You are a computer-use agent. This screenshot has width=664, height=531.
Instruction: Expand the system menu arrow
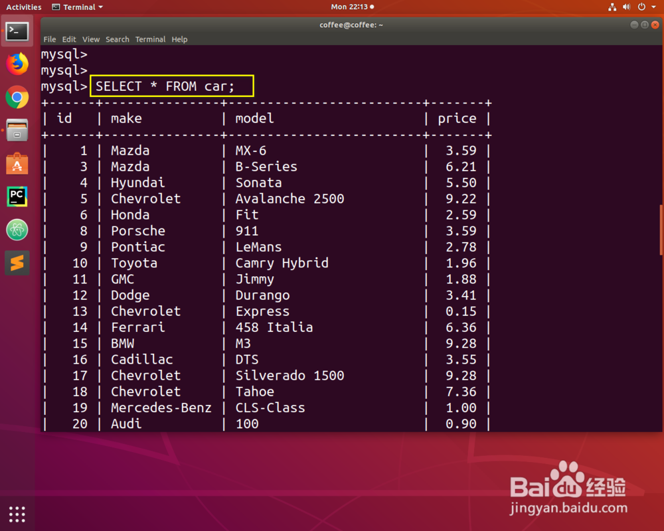(653, 7)
